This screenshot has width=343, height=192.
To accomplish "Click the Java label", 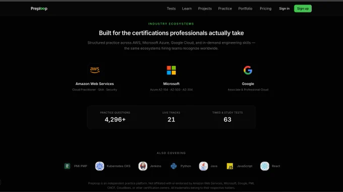I will tap(214, 166).
